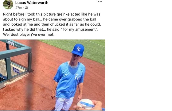This screenshot has height=111, width=172.
Task: Click the UMB sign on the dugout railing
Action: click(x=10, y=43)
